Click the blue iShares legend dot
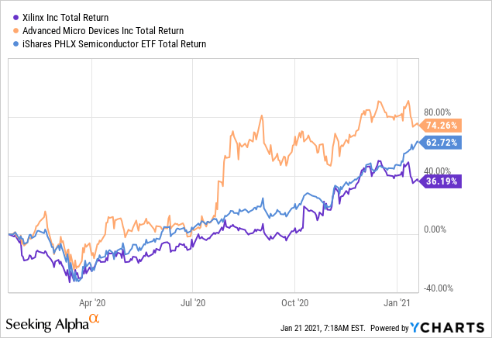This screenshot has width=492, height=338. [x=15, y=44]
